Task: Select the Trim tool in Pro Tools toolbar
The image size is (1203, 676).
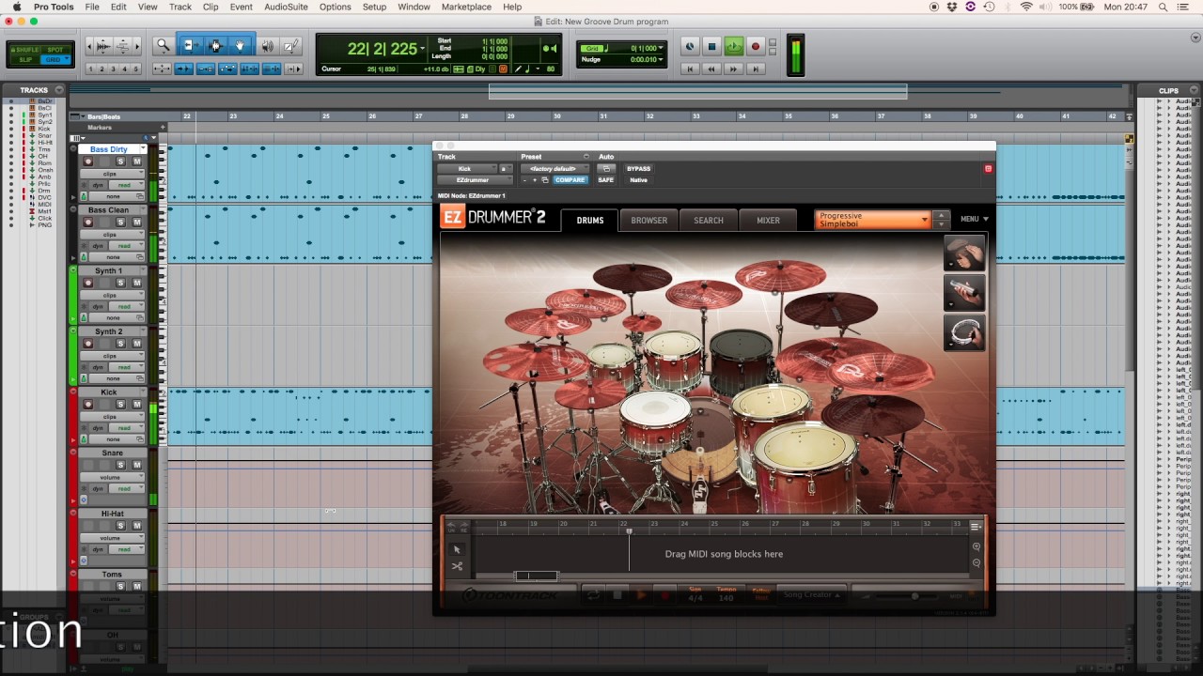Action: pos(190,46)
